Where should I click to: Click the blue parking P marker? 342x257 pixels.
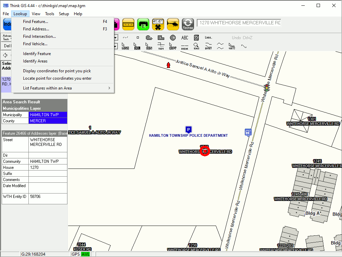click(189, 130)
